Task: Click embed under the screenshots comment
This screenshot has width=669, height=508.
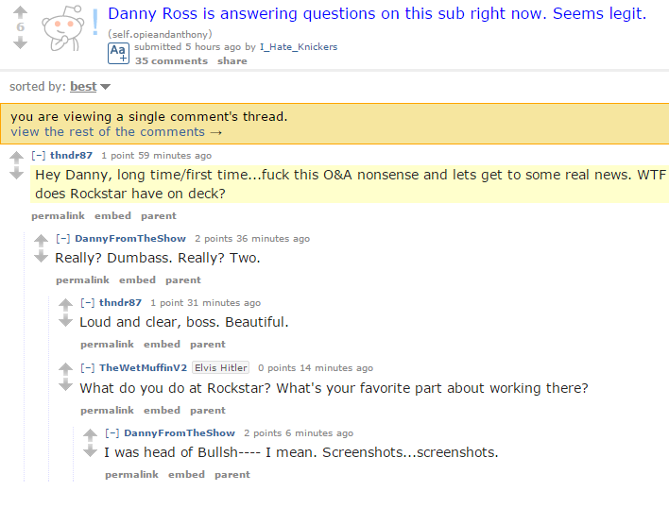Action: (186, 475)
